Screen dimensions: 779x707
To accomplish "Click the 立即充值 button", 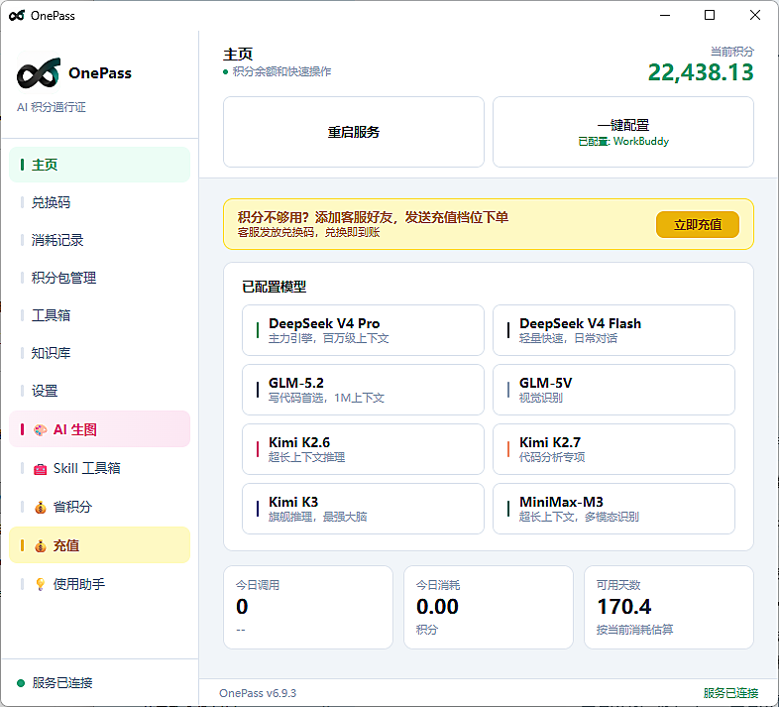I will [698, 225].
